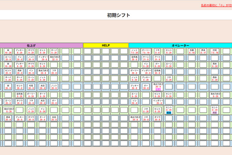Select the cyan オペレーター section header
The height and width of the screenshot is (155, 232).
180,46
